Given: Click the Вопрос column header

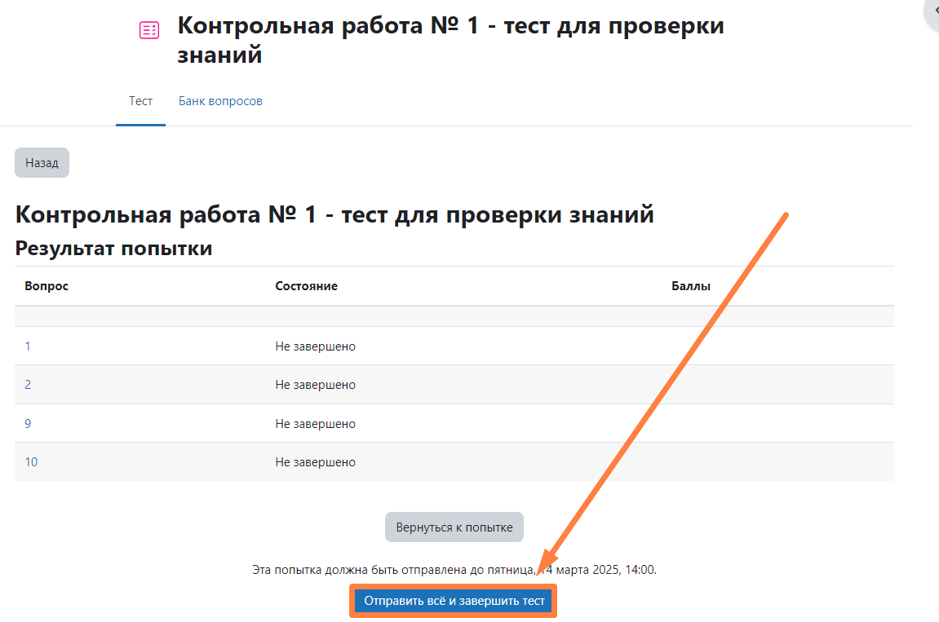Looking at the screenshot, I should click(x=47, y=286).
